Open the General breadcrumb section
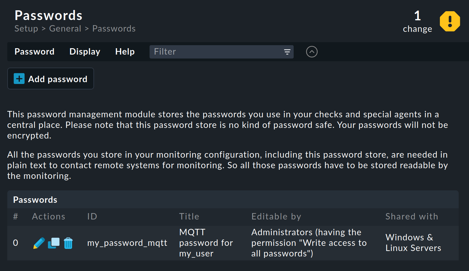 [x=65, y=28]
